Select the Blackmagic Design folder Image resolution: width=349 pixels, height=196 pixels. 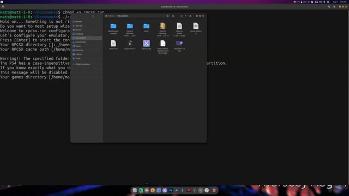click(113, 28)
